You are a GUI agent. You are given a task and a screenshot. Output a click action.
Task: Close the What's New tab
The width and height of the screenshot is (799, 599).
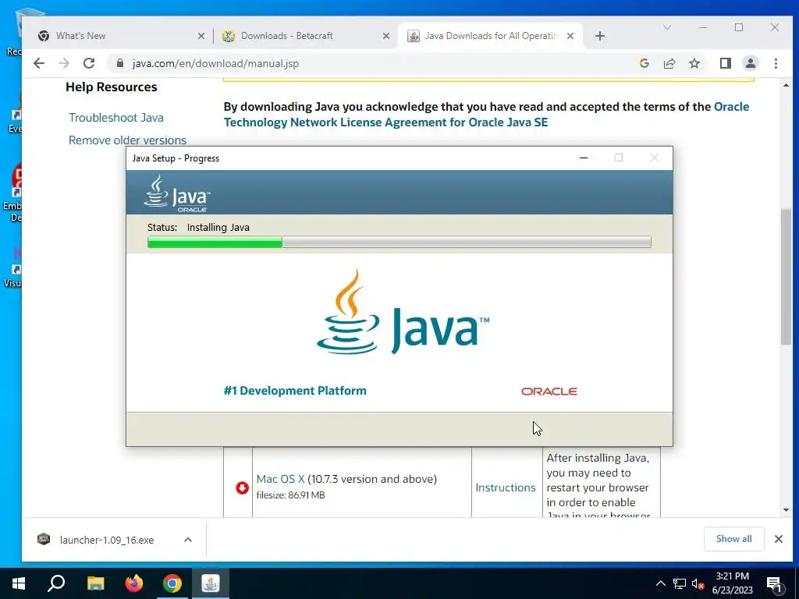201,36
